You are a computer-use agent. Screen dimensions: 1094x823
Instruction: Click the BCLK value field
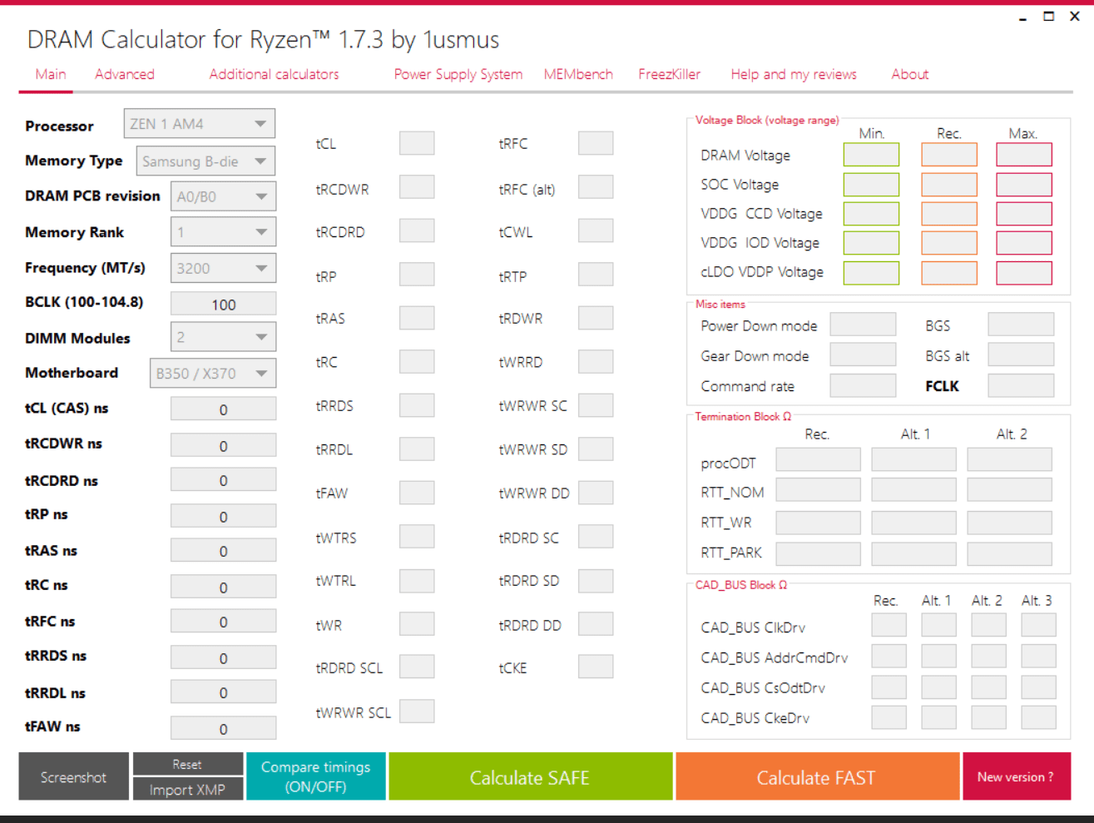223,304
